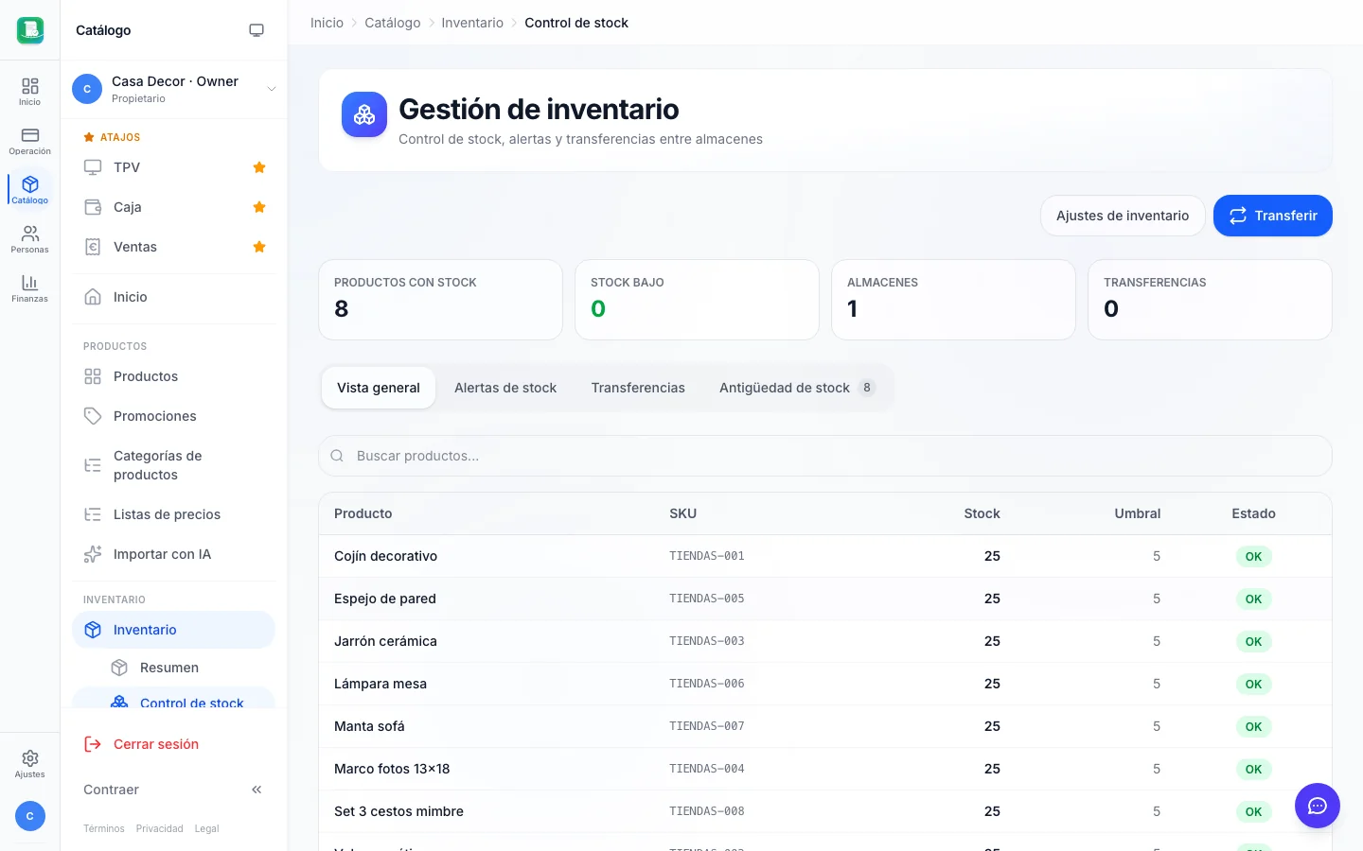This screenshot has height=851, width=1363.
Task: Click the monitor icon beside Catálogo header
Action: click(257, 30)
